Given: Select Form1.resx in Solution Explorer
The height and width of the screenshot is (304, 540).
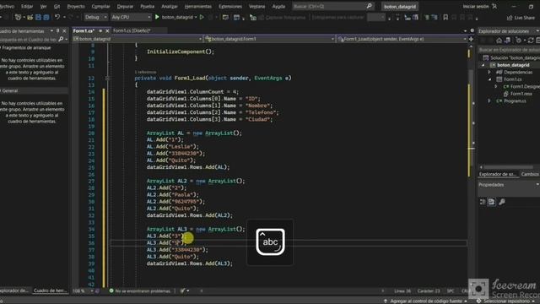Looking at the screenshot, I should pos(521,94).
